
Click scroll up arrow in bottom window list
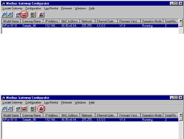pyautogui.click(x=181, y=115)
